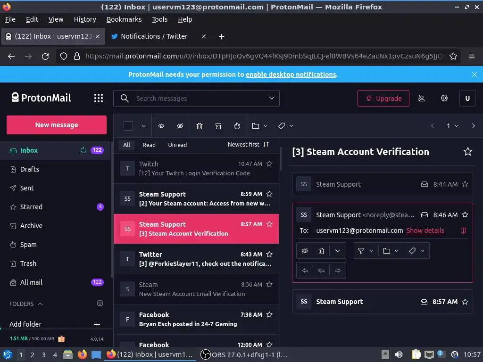483x362 pixels.
Task: Click the Forward arrow icon in open message
Action: 338,271
